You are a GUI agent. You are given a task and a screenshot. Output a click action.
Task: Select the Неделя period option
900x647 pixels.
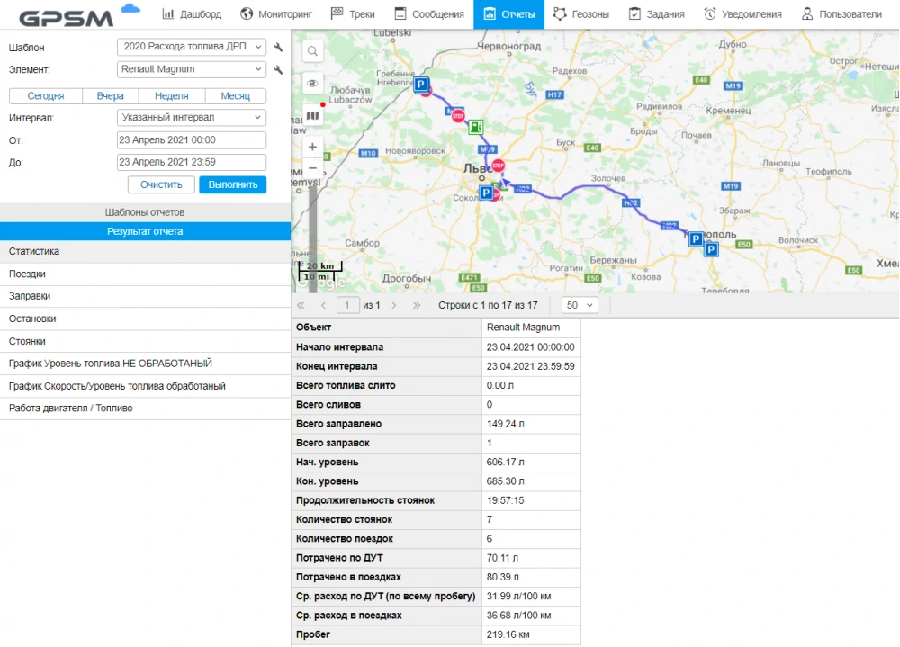coord(171,96)
